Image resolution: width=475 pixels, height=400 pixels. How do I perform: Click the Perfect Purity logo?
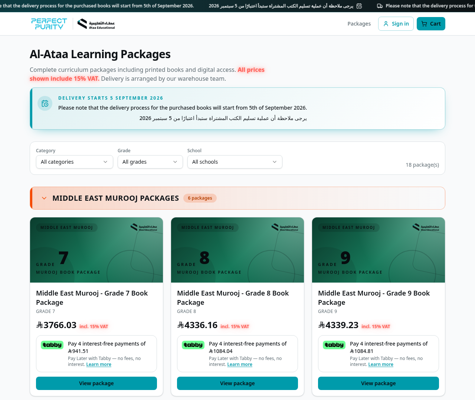[49, 24]
